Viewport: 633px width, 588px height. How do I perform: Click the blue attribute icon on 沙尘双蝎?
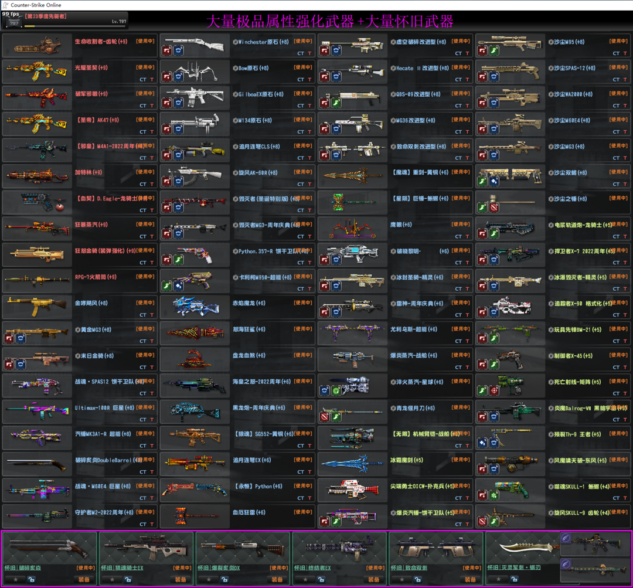[x=494, y=181]
